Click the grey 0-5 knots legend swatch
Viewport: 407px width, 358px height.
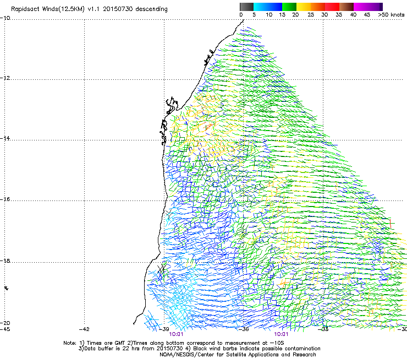pyautogui.click(x=246, y=7)
